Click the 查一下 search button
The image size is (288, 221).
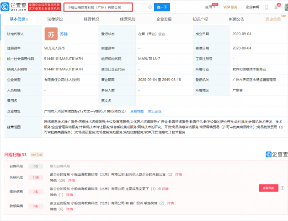162,7
